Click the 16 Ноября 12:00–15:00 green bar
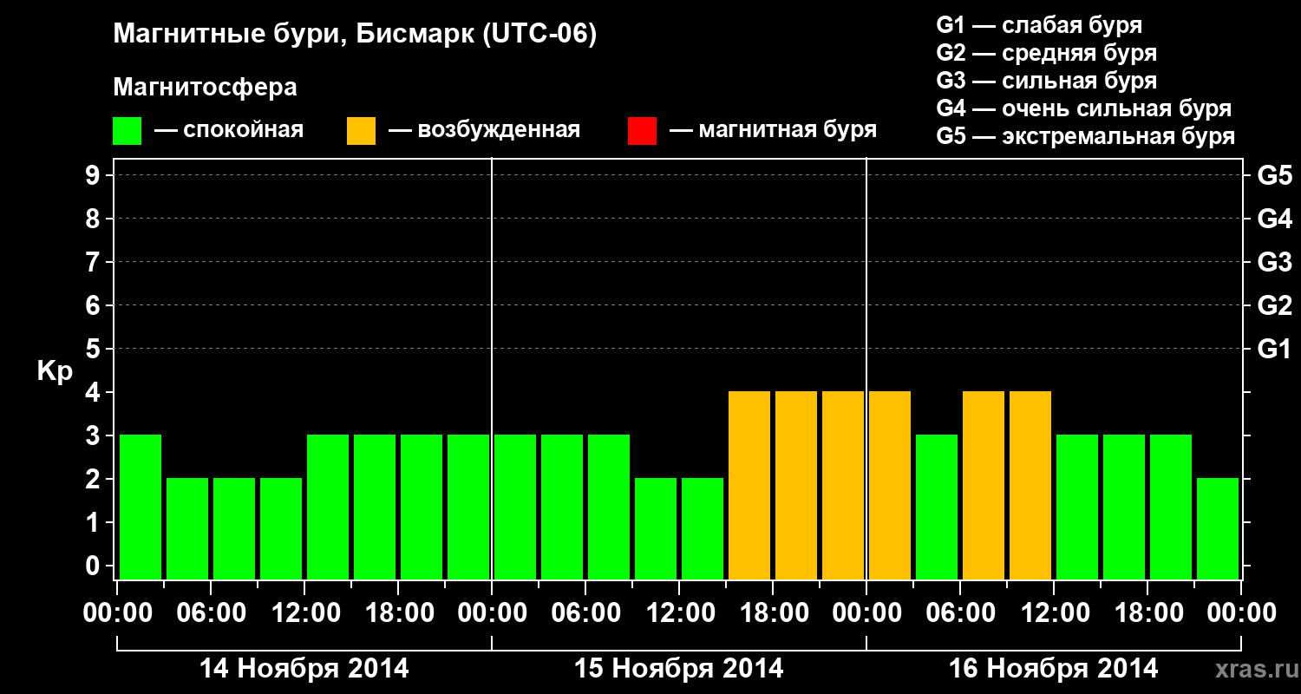The width and height of the screenshot is (1301, 694). (x=1077, y=507)
